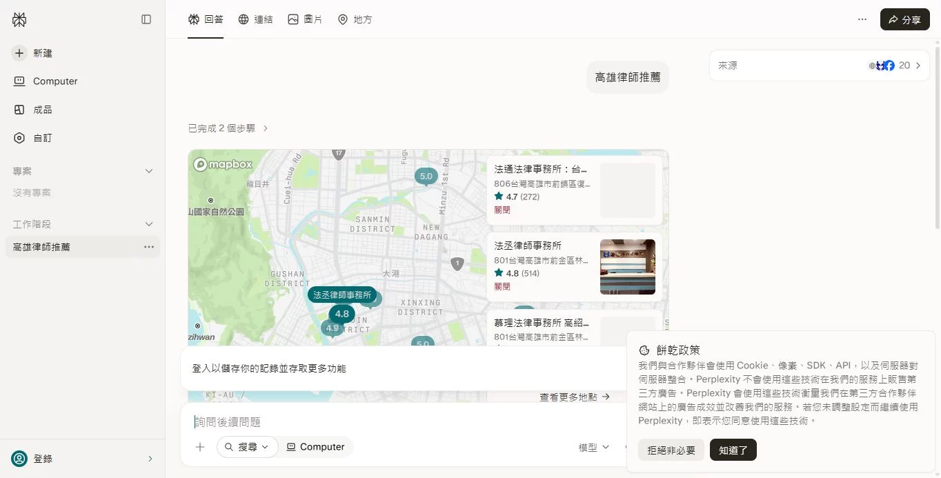Click the 4.8 rating map marker
Viewport: 941px width, 478px height.
[341, 314]
